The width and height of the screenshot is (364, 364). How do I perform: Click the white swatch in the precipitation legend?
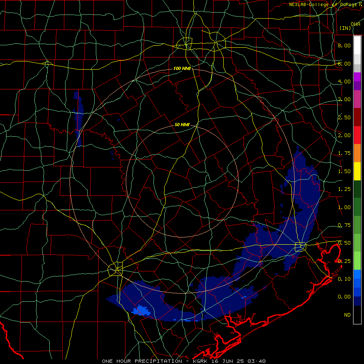click(357, 45)
